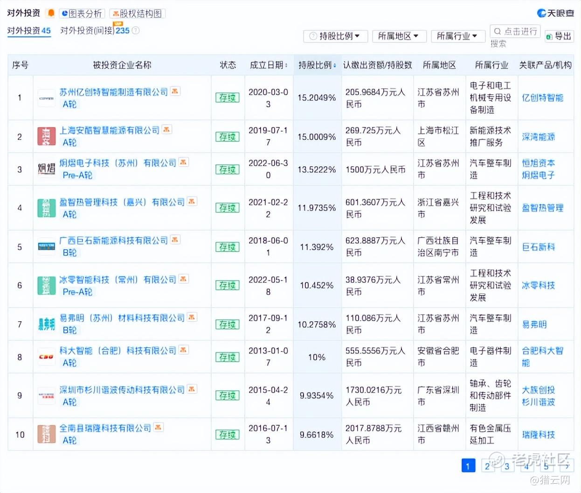The height and width of the screenshot is (493, 581).
Task: Sort by the 持股比例 column header
Action: coord(317,65)
